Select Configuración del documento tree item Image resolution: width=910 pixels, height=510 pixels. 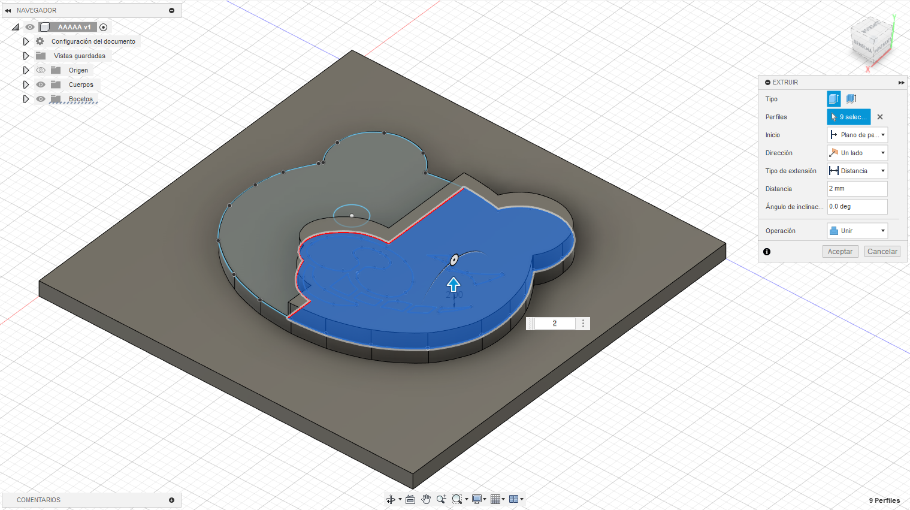coord(93,41)
